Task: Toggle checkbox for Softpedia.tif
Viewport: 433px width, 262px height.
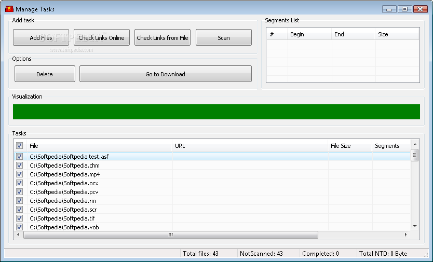Action: tap(19, 218)
